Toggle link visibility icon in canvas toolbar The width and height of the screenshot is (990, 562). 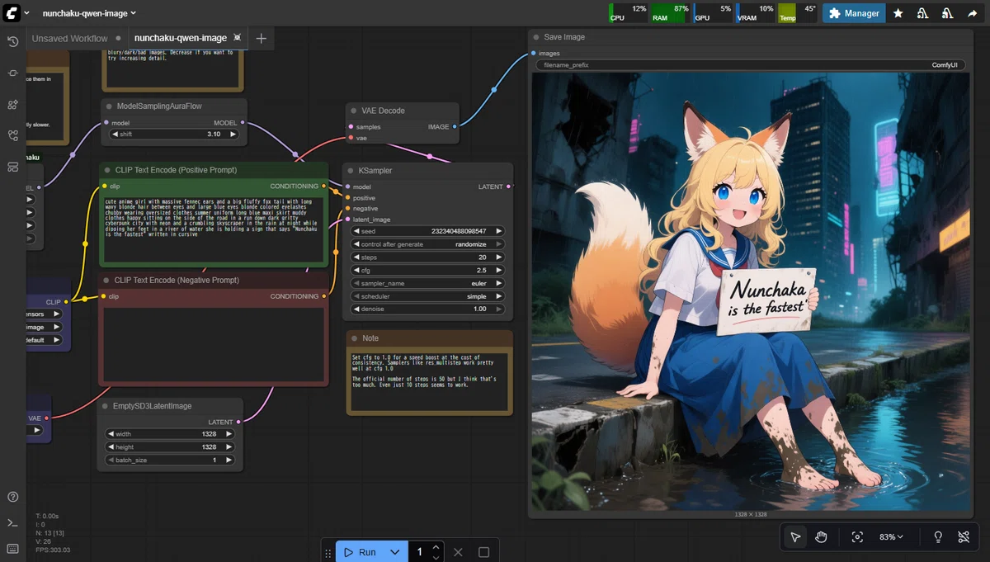point(964,536)
